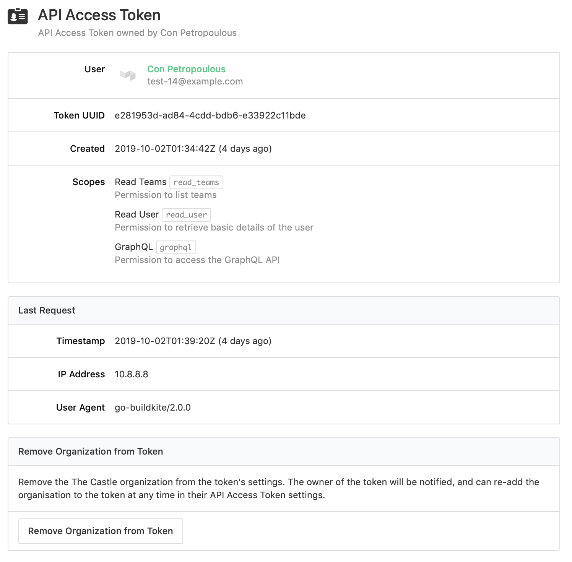Click the Token UUID field label
Image resolution: width=572 pixels, height=562 pixels.
[79, 115]
